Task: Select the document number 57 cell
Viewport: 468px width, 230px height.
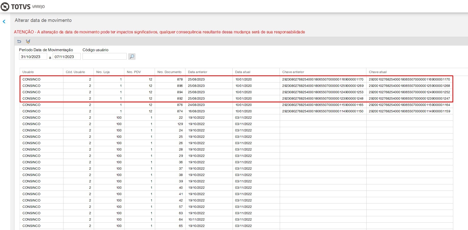Action: [x=170, y=207]
